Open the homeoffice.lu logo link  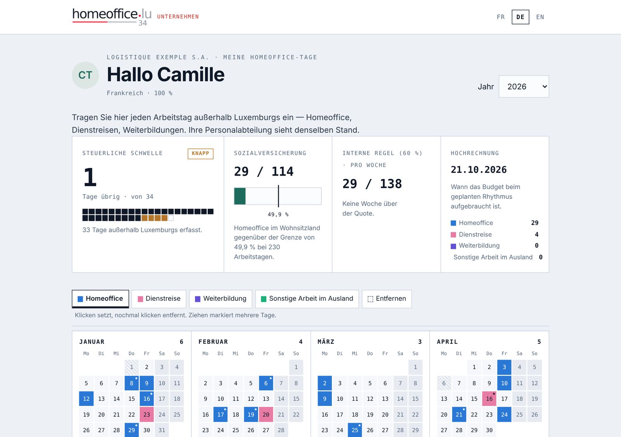[x=112, y=17]
